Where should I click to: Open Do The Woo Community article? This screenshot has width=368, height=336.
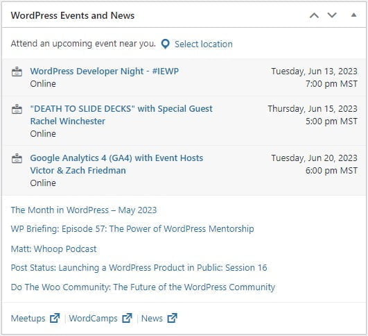click(x=143, y=287)
